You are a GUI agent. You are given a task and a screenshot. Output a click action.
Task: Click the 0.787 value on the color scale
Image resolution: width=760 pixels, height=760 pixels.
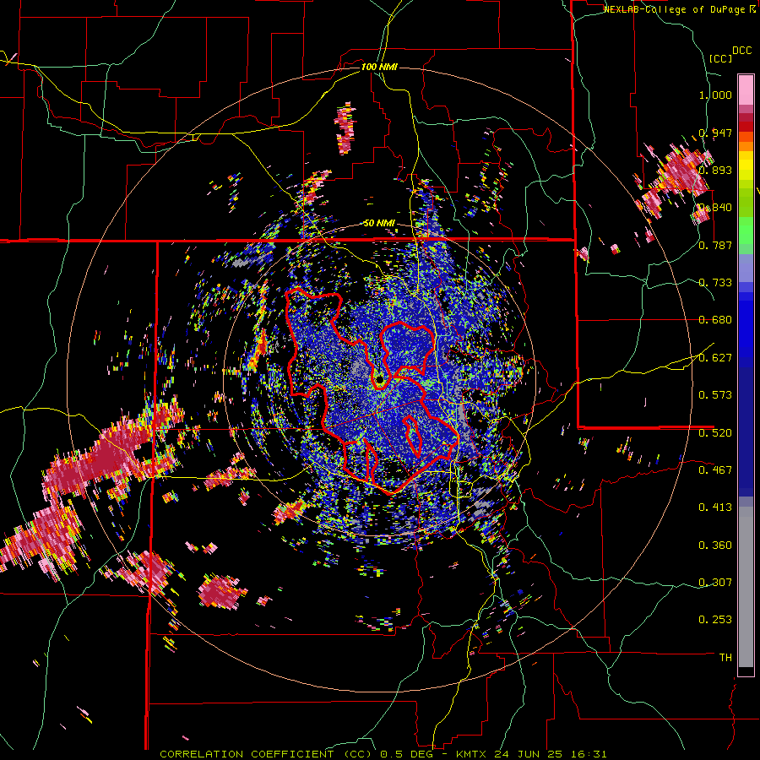point(715,245)
